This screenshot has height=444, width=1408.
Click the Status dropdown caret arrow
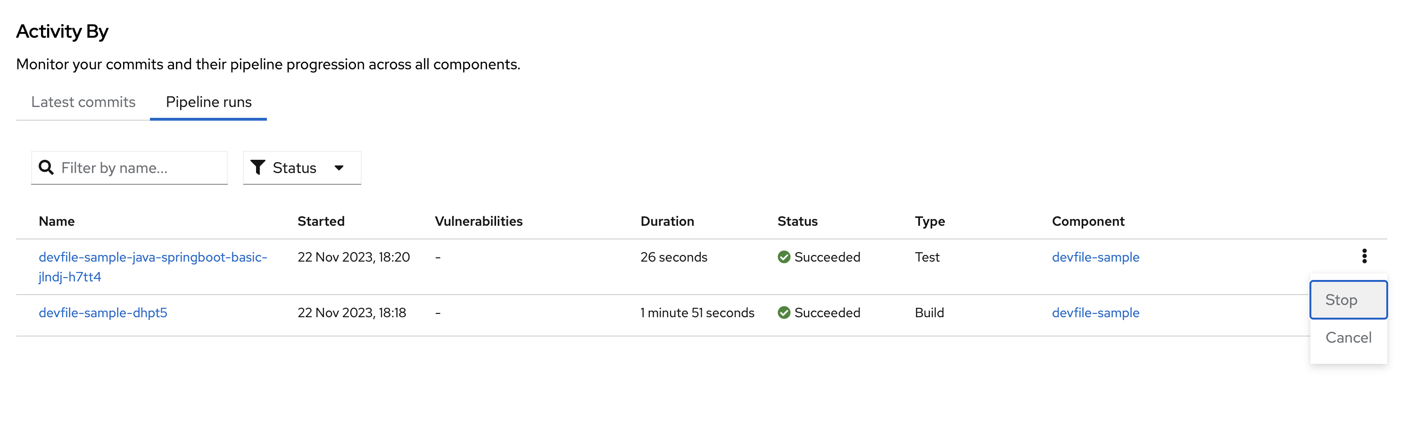point(339,168)
